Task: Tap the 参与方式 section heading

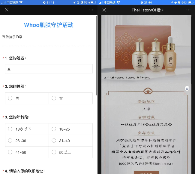Action: 146,133
